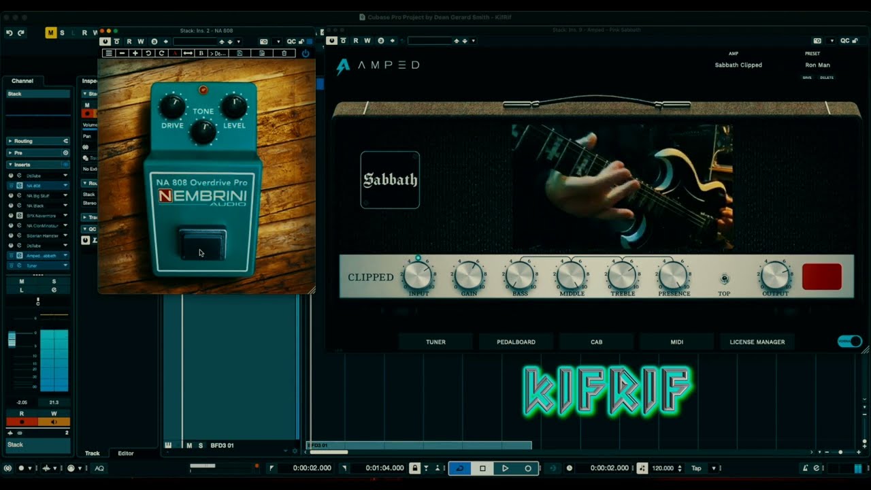
Task: Stomp the NA 808 pedal footswitch
Action: (202, 244)
